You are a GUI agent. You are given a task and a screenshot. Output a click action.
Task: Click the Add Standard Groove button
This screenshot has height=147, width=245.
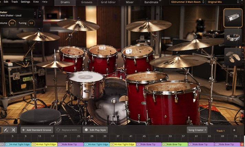(x=36, y=130)
